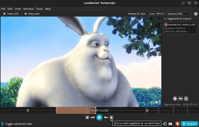
Task: Click segment number 1 badge
Action: click(166, 25)
